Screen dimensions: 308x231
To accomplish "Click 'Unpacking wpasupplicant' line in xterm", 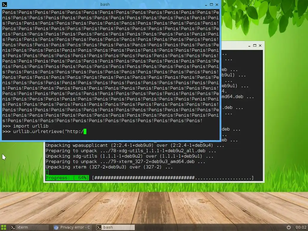I will [135, 145].
